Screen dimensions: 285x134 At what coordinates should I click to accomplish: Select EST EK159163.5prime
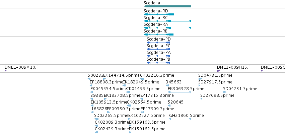[130, 126]
